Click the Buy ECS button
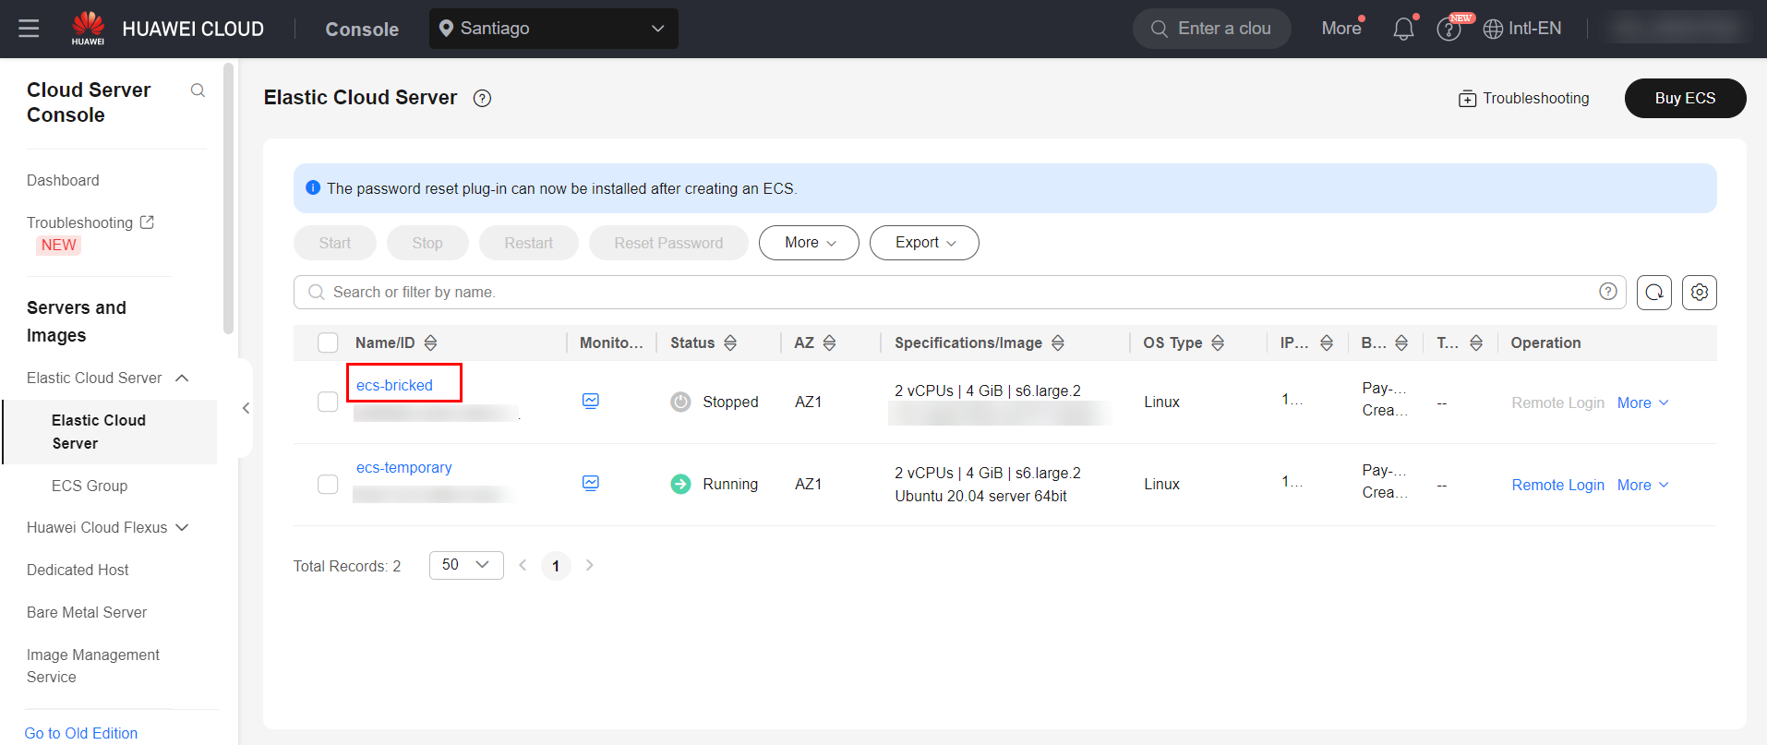 click(1684, 98)
